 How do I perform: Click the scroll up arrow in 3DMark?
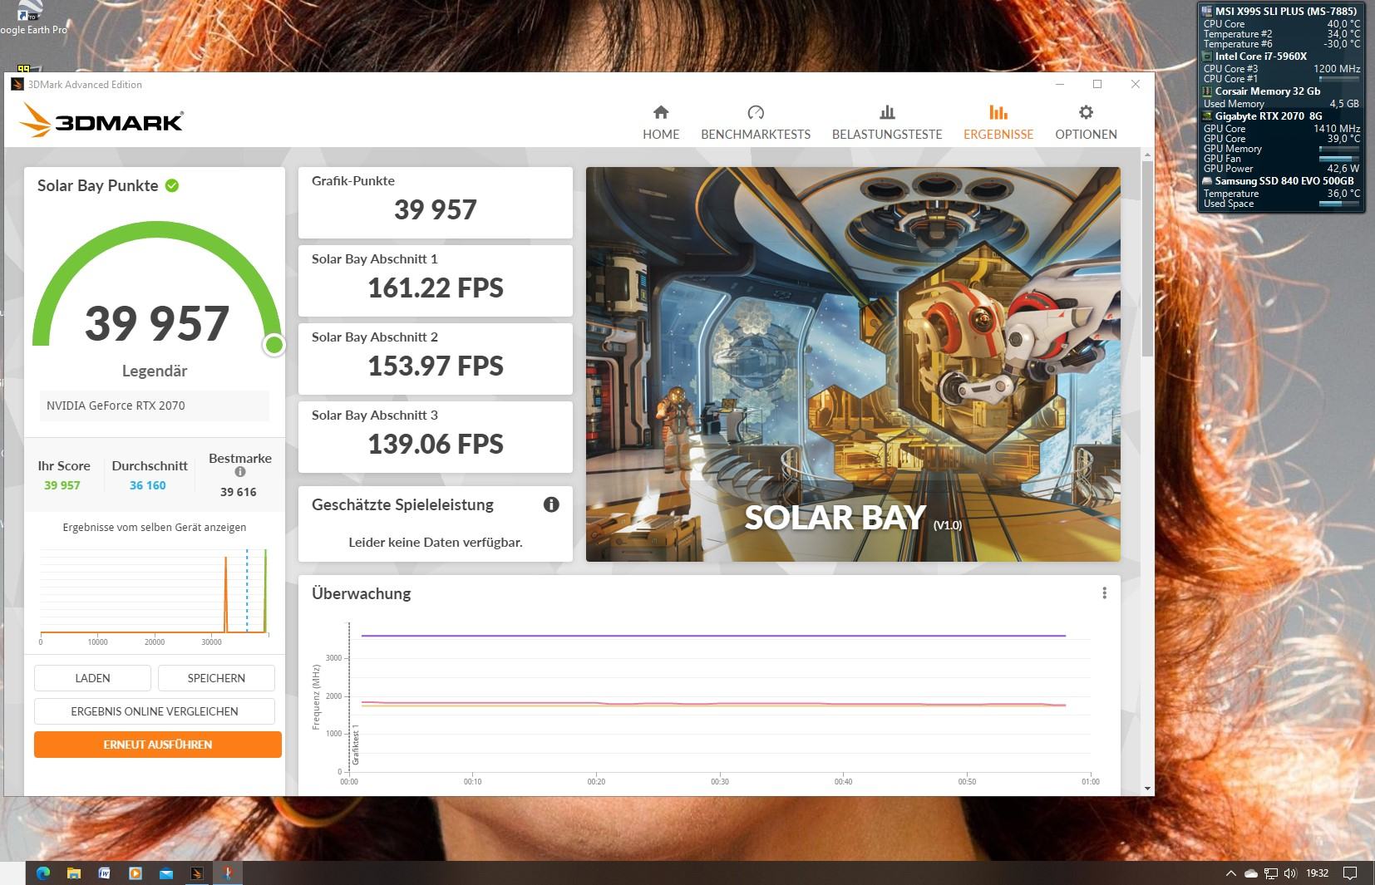click(x=1148, y=155)
